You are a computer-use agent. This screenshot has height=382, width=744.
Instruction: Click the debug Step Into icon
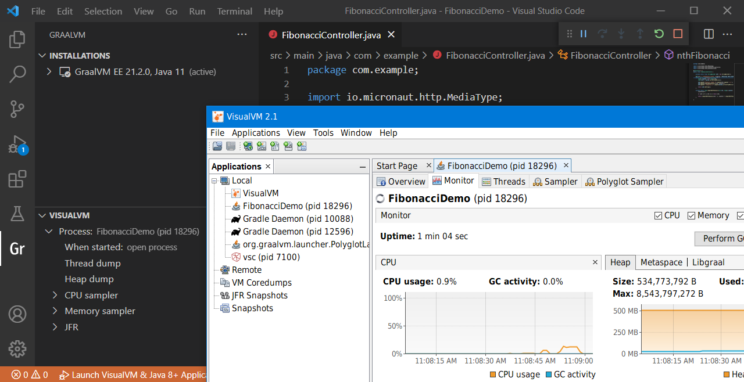click(621, 34)
